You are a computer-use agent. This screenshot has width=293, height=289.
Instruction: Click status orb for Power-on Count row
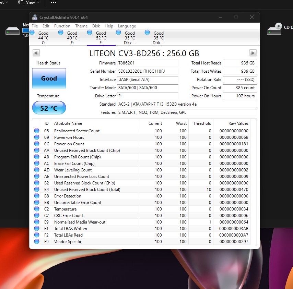click(x=37, y=144)
